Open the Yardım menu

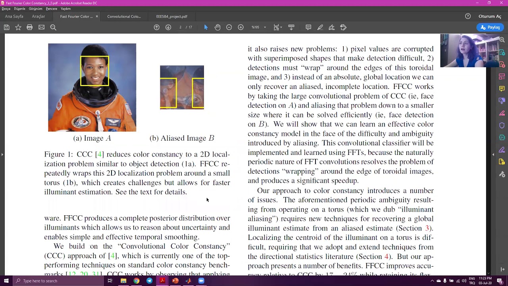click(65, 9)
